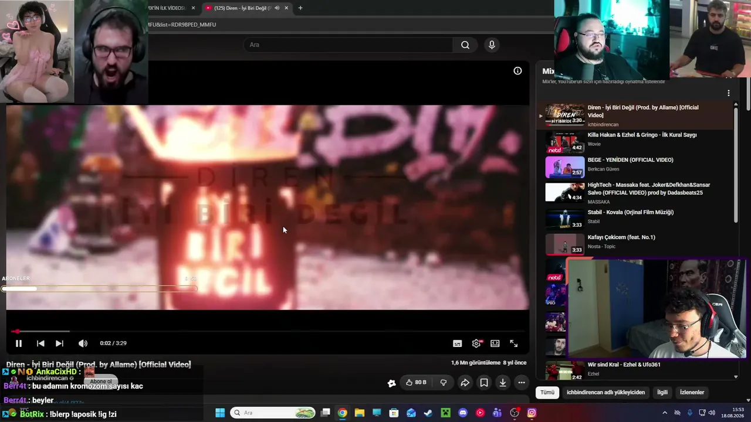Image resolution: width=751 pixels, height=422 pixels.
Task: Go to the previous video in the player
Action: 40,343
